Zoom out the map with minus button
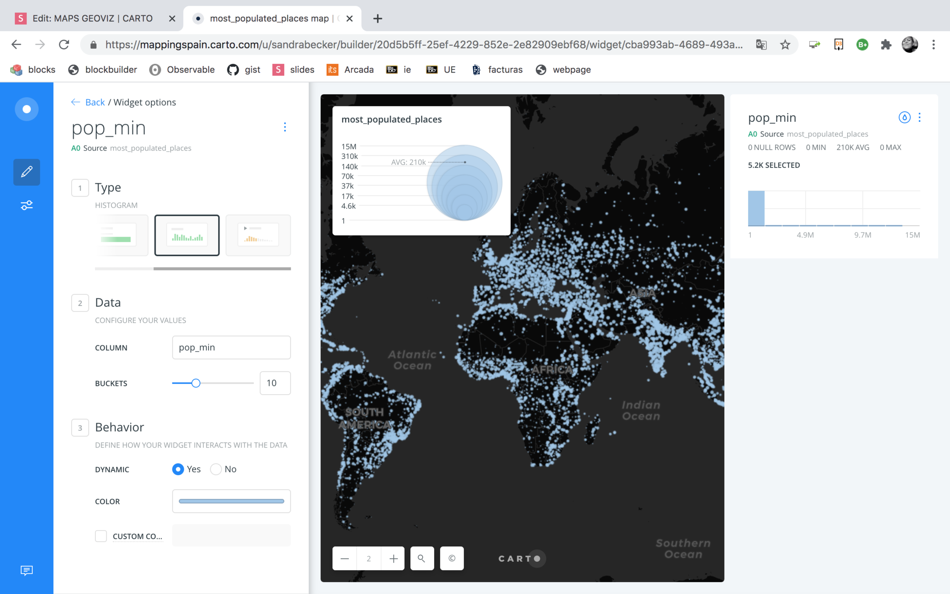950x594 pixels. point(344,558)
